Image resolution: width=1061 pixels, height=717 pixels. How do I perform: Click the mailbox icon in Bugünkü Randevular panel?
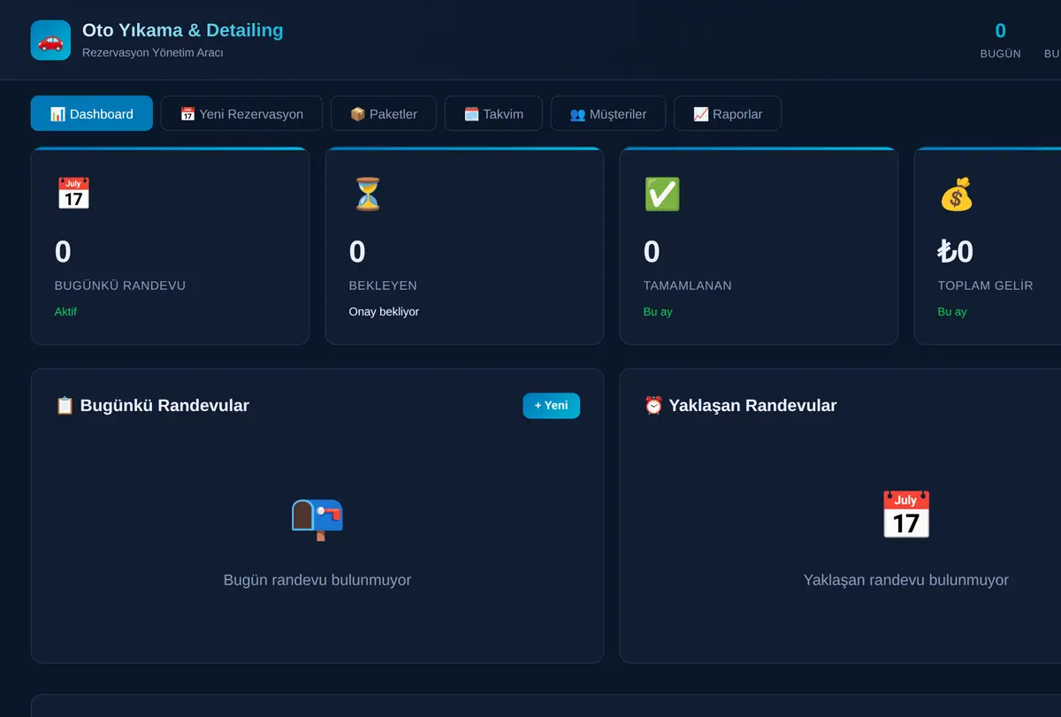[317, 516]
